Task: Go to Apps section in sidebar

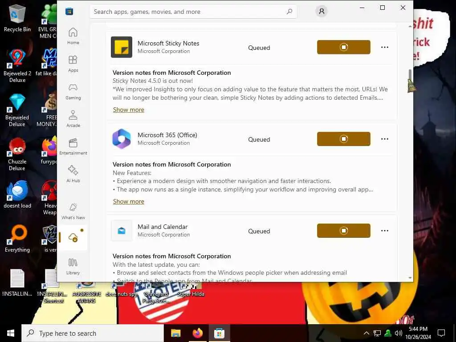Action: [x=73, y=64]
